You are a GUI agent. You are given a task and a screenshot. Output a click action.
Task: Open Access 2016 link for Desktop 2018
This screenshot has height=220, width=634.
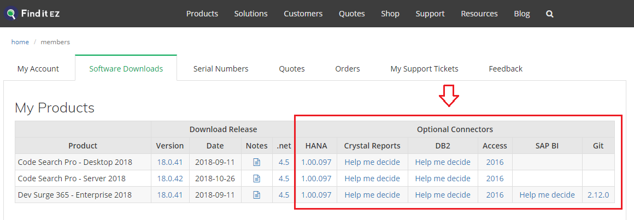[x=495, y=162]
